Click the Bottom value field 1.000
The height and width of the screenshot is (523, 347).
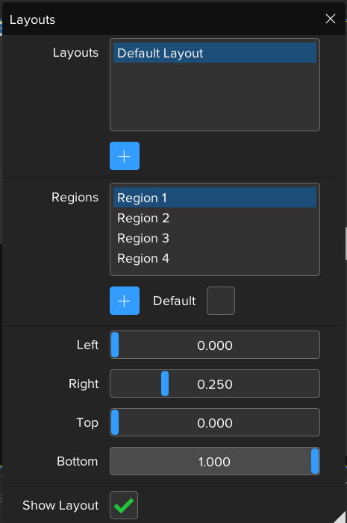[x=214, y=461]
